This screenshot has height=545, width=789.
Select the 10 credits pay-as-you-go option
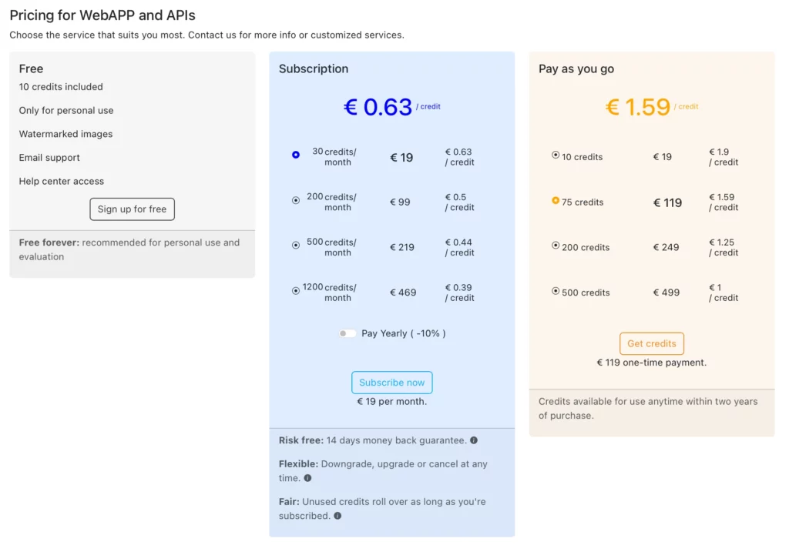click(556, 156)
